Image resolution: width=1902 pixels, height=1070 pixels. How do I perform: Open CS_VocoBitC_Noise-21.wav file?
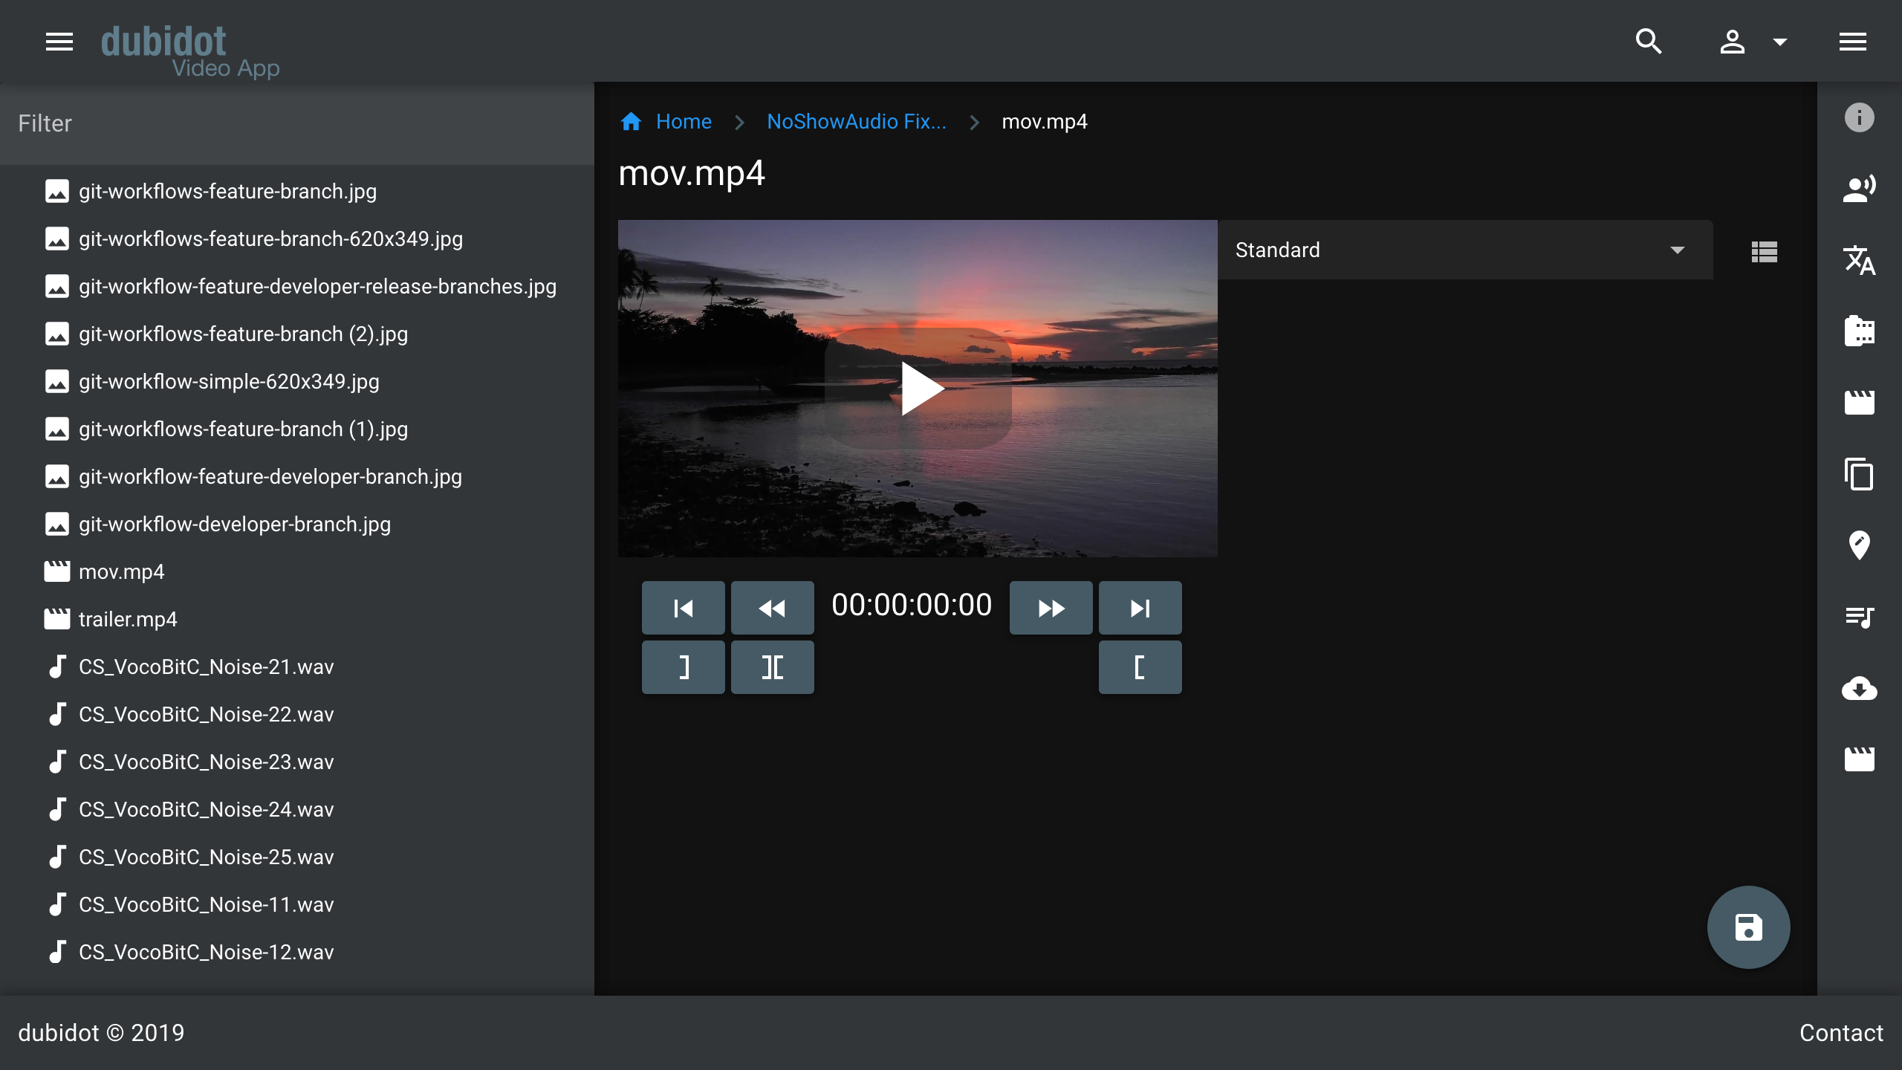[x=206, y=667]
